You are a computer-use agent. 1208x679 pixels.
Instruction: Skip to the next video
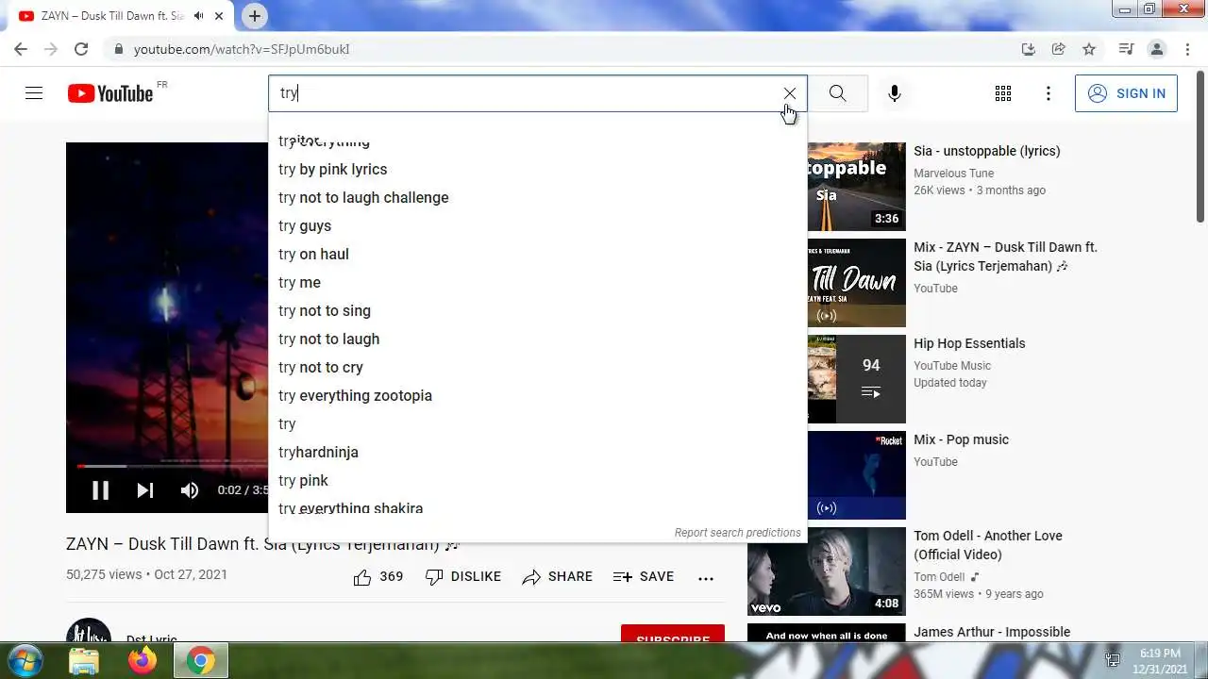[144, 490]
